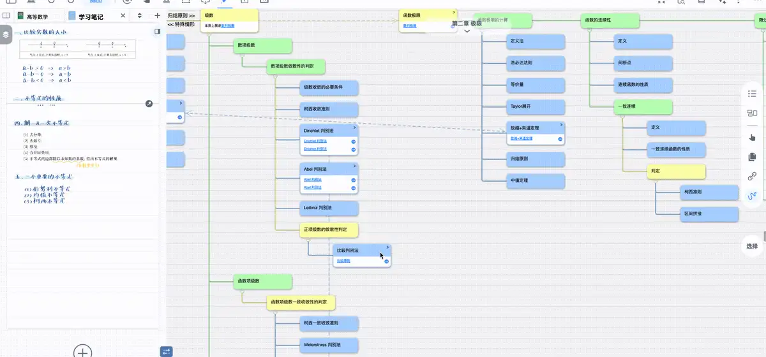Click the up-down tab sort arrows
The width and height of the screenshot is (766, 357).
point(140,15)
